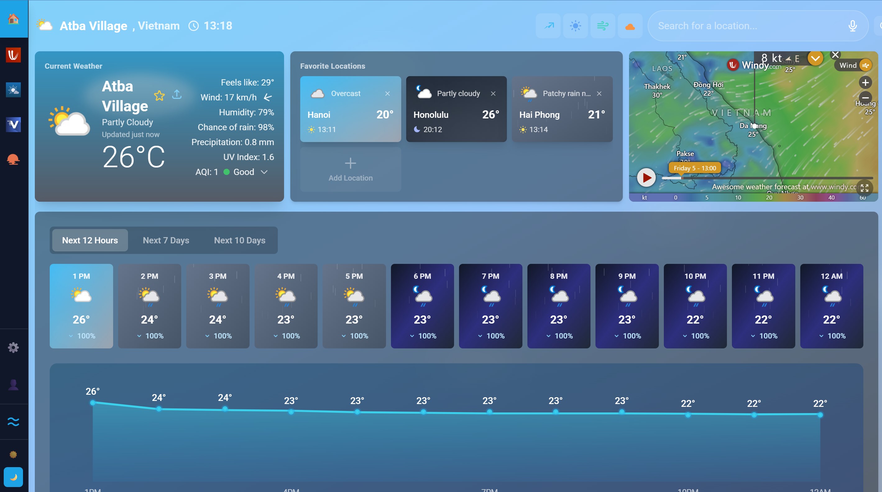Open the Next 10 Days forecast
Viewport: 882px width, 492px height.
(x=239, y=240)
